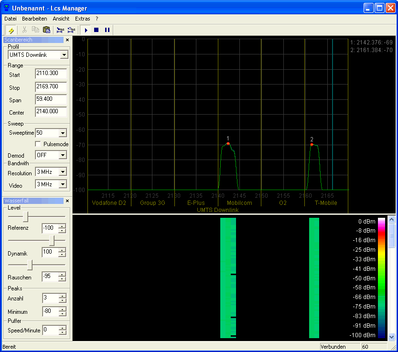Open the Video bandwidth dropdown
Image resolution: width=398 pixels, height=352 pixels.
[63, 184]
